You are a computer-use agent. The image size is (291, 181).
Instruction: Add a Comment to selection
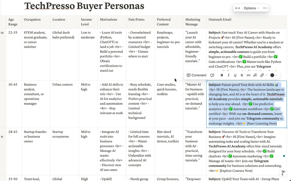point(196,75)
